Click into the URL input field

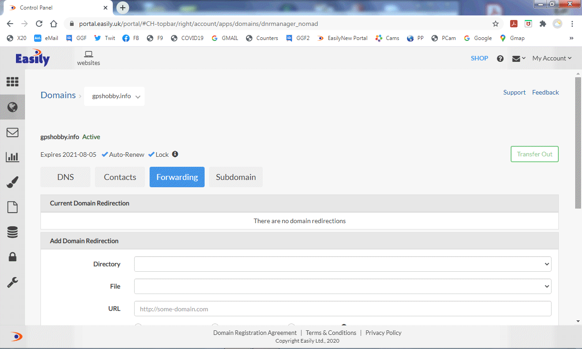(342, 309)
